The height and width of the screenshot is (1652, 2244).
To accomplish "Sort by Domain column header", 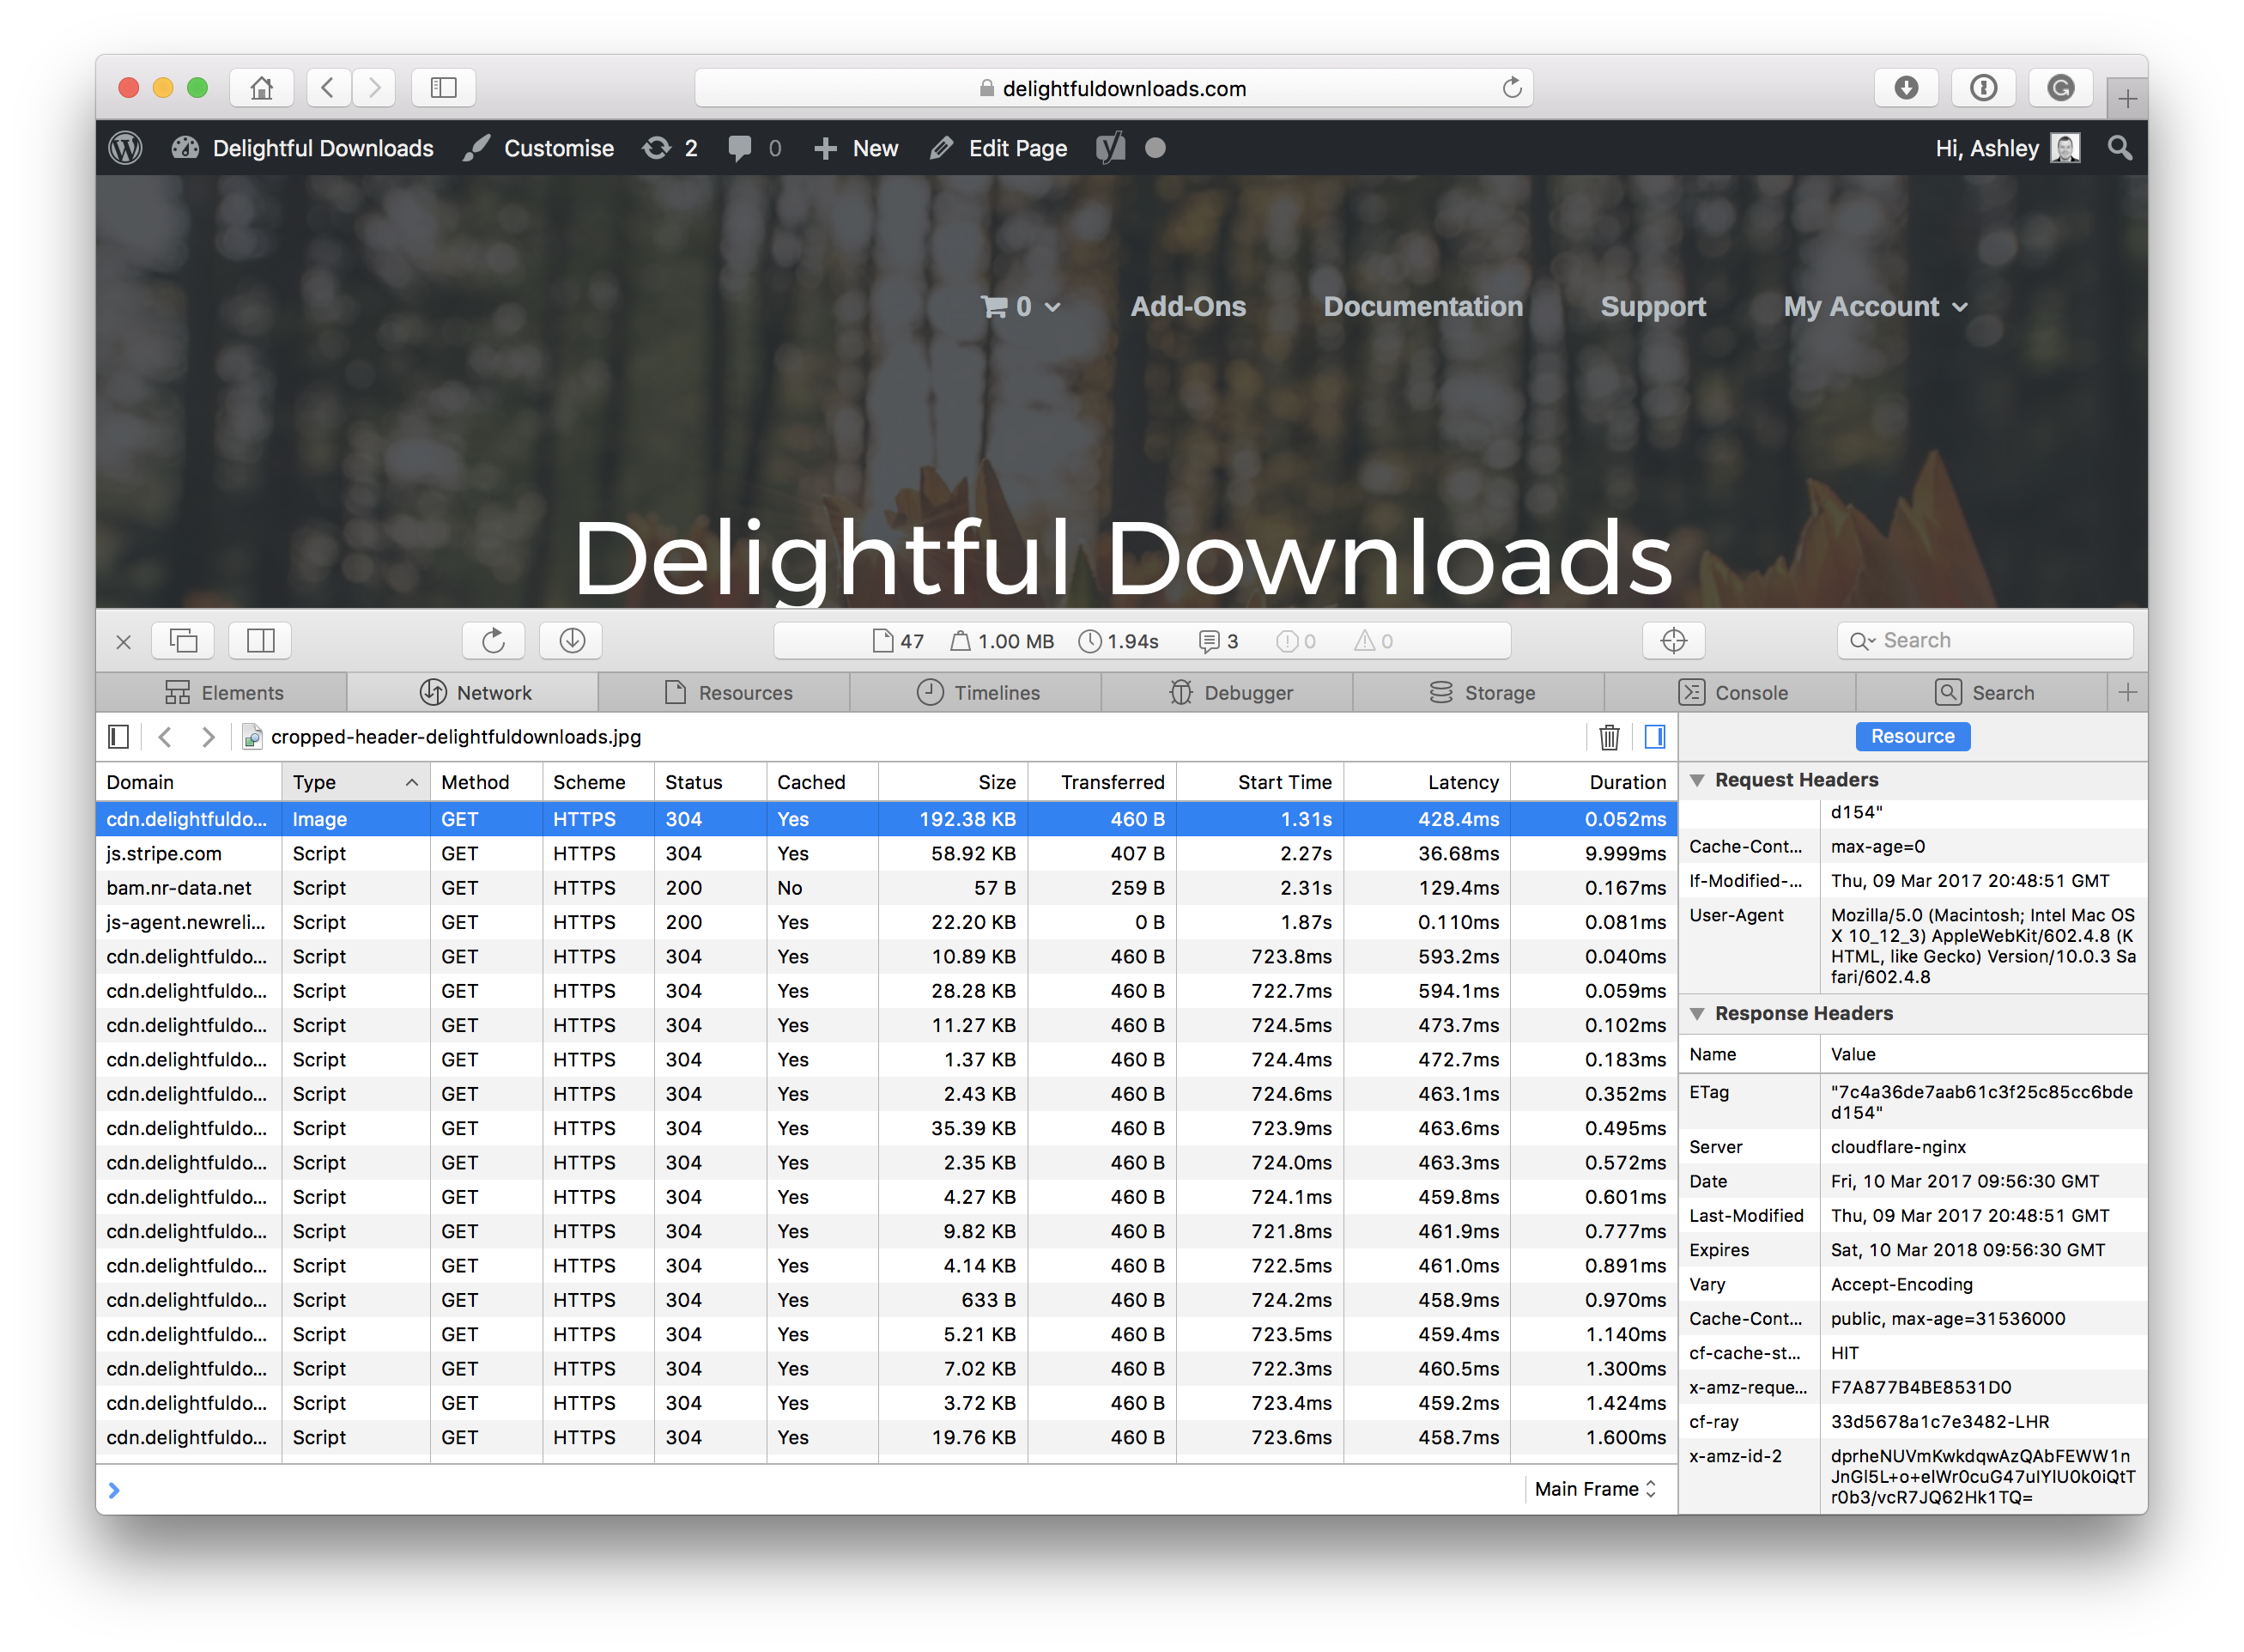I will pos(189,782).
